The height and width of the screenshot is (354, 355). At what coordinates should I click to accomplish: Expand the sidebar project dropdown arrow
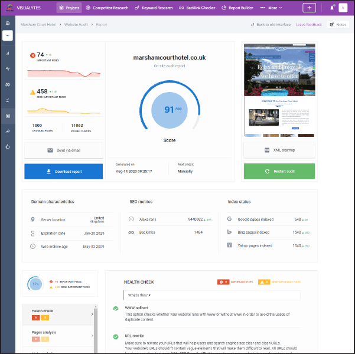[x=8, y=35]
